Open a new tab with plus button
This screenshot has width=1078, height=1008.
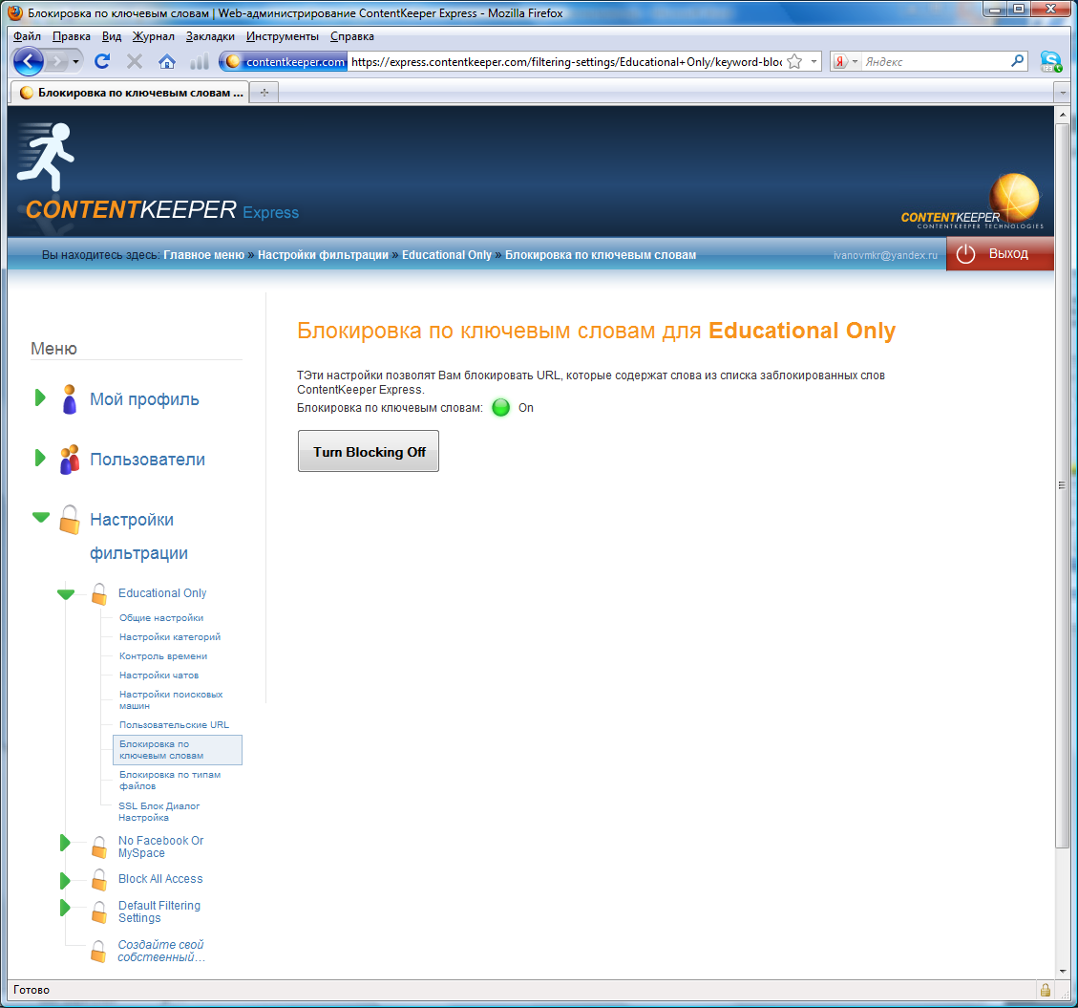(264, 92)
